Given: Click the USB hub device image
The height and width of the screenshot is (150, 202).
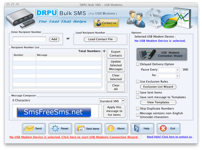Looking at the screenshot, I should (x=21, y=18).
